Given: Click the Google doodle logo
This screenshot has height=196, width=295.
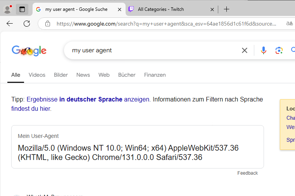Looking at the screenshot, I should (29, 50).
